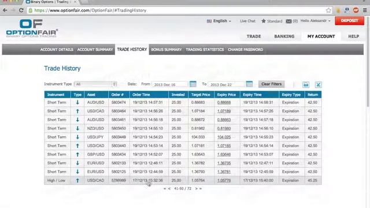
Task: Click the up arrow in the GBP/USD row
Action: click(x=77, y=154)
